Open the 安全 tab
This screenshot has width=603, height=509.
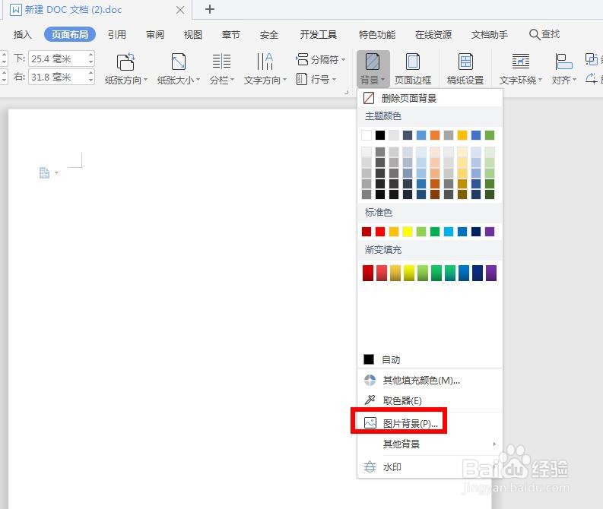(x=269, y=35)
